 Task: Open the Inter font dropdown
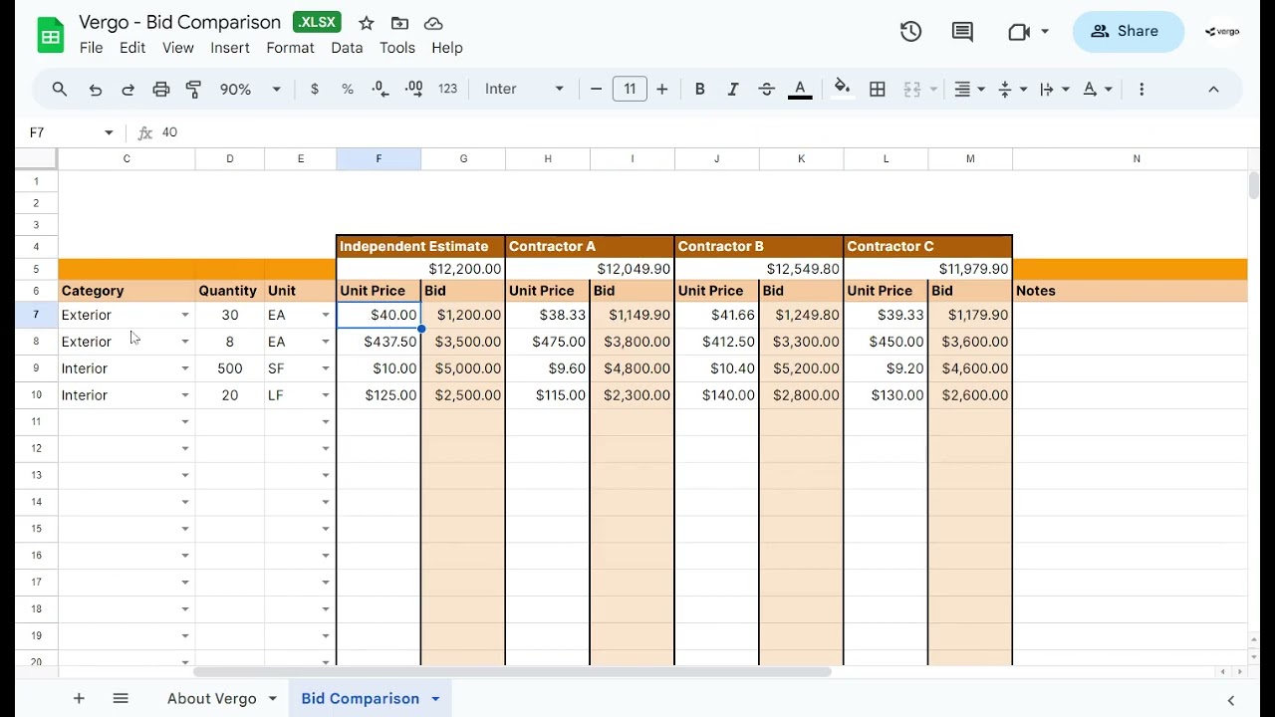point(524,90)
